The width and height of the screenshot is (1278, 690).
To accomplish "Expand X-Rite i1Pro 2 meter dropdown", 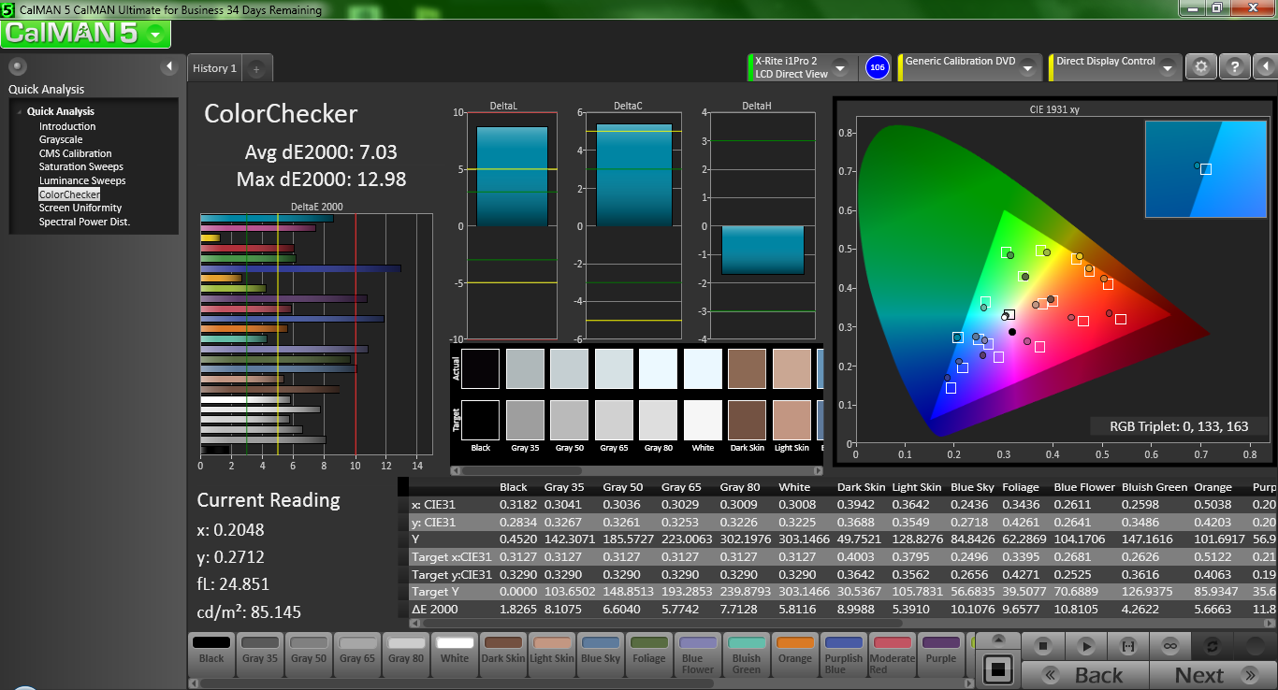I will (839, 68).
